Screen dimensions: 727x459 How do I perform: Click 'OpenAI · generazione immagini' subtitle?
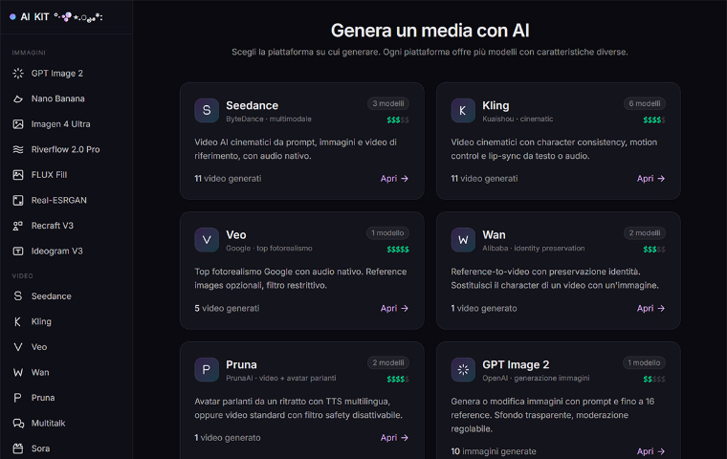536,378
